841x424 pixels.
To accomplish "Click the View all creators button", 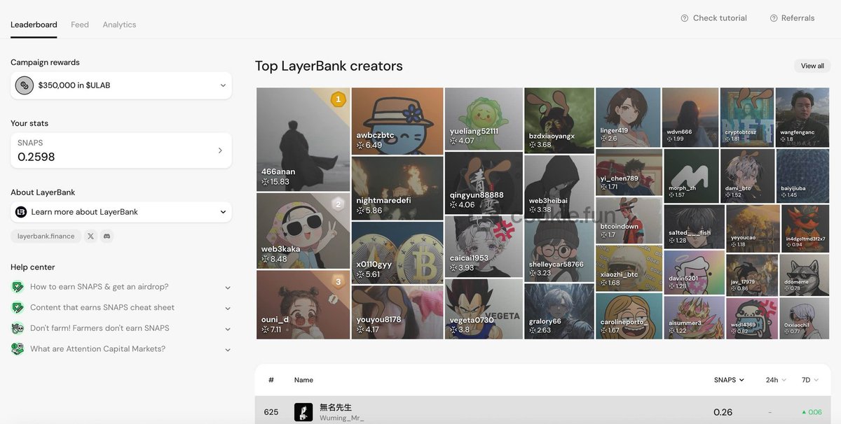I will [x=812, y=66].
